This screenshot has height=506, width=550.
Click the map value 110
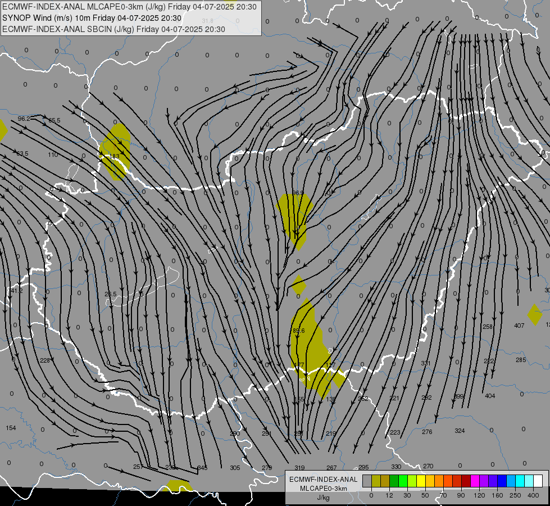53,155
